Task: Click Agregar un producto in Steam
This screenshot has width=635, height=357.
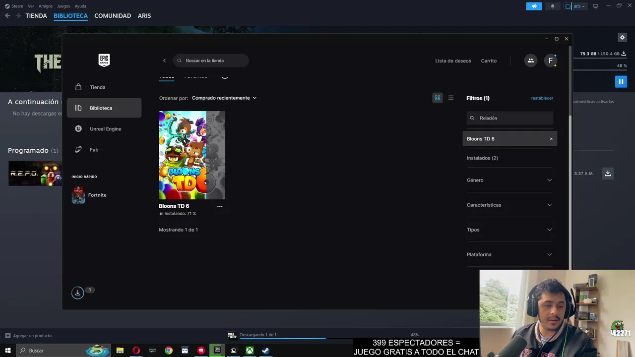Action: 28,336
